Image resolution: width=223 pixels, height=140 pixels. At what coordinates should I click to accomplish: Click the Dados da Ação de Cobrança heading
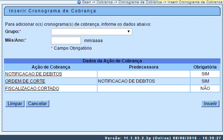point(112,61)
